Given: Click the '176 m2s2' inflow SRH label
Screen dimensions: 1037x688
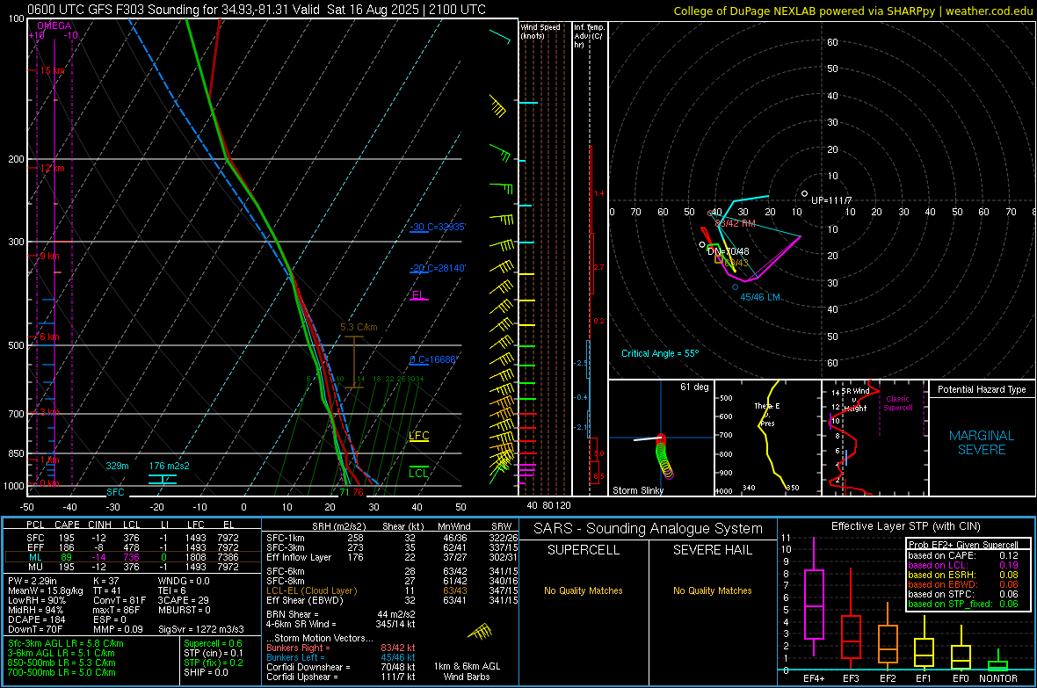Looking at the screenshot, I should [170, 466].
